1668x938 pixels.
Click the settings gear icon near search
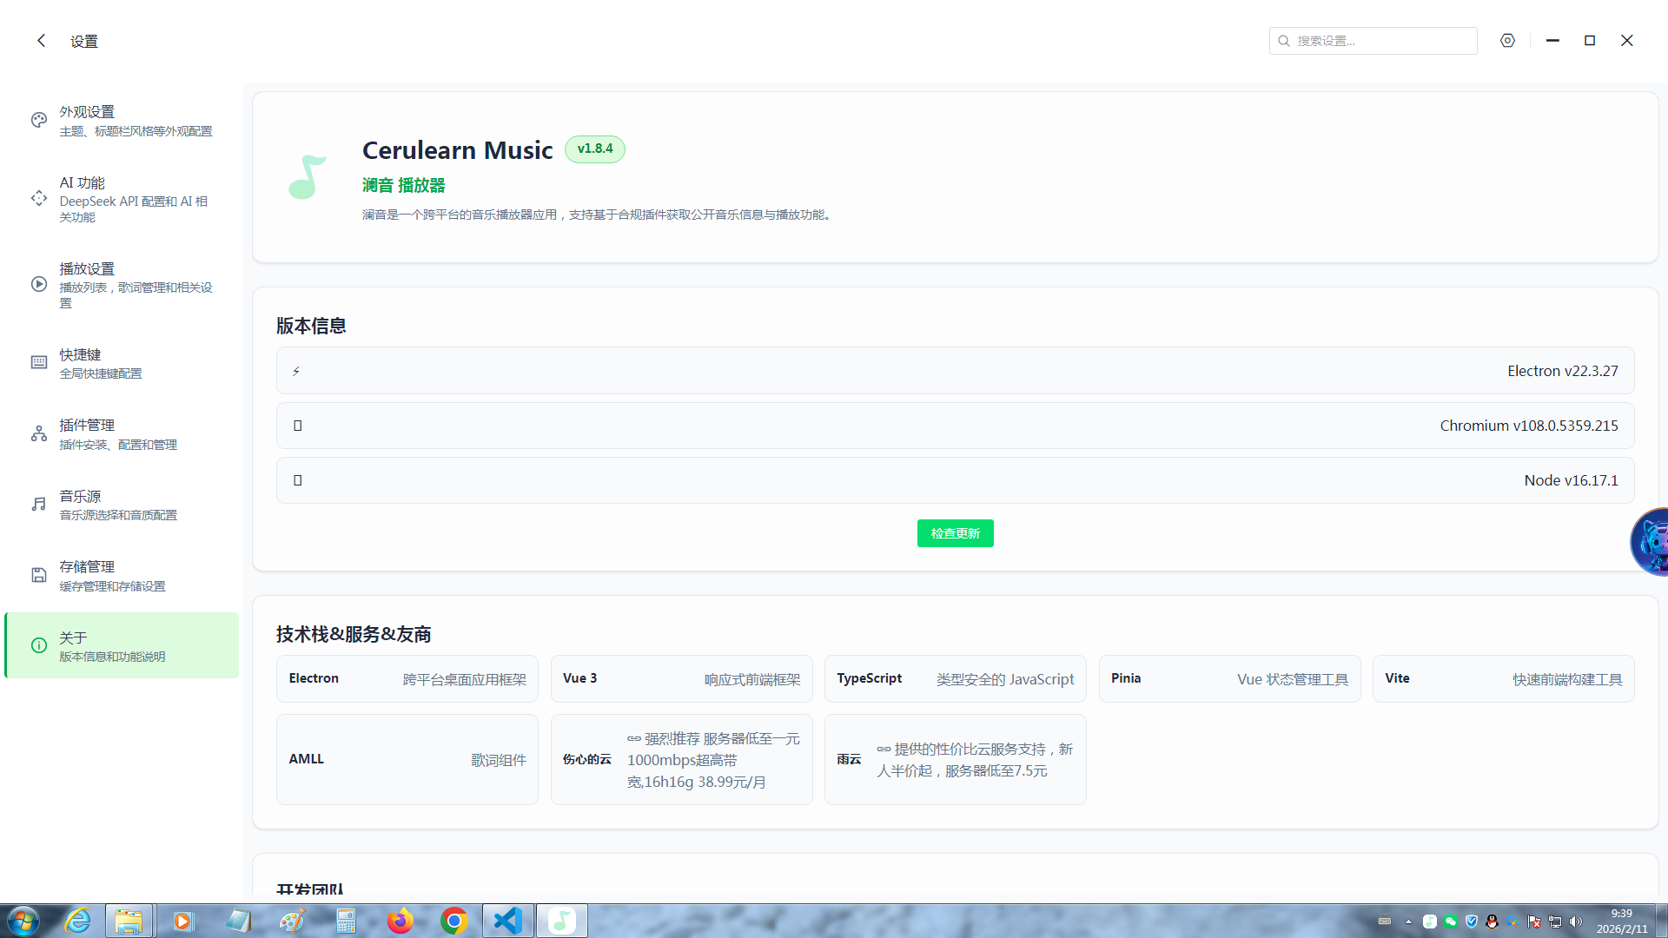coord(1507,41)
